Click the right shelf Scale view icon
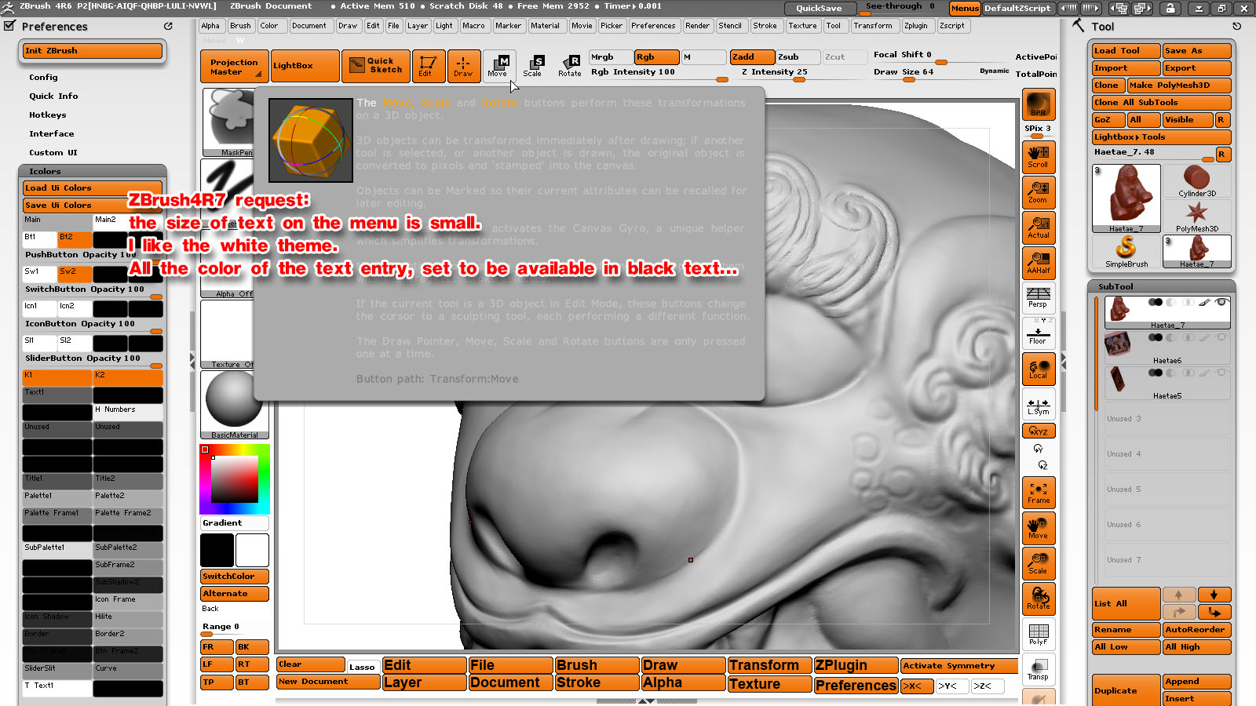This screenshot has height=706, width=1256. [1039, 563]
